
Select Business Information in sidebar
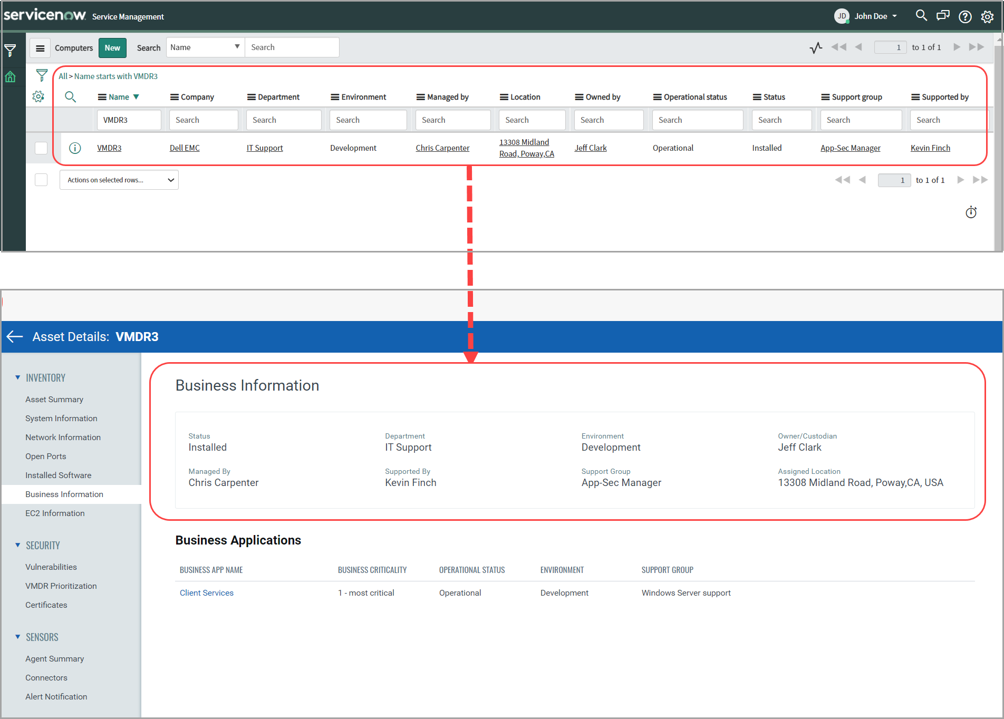(64, 494)
